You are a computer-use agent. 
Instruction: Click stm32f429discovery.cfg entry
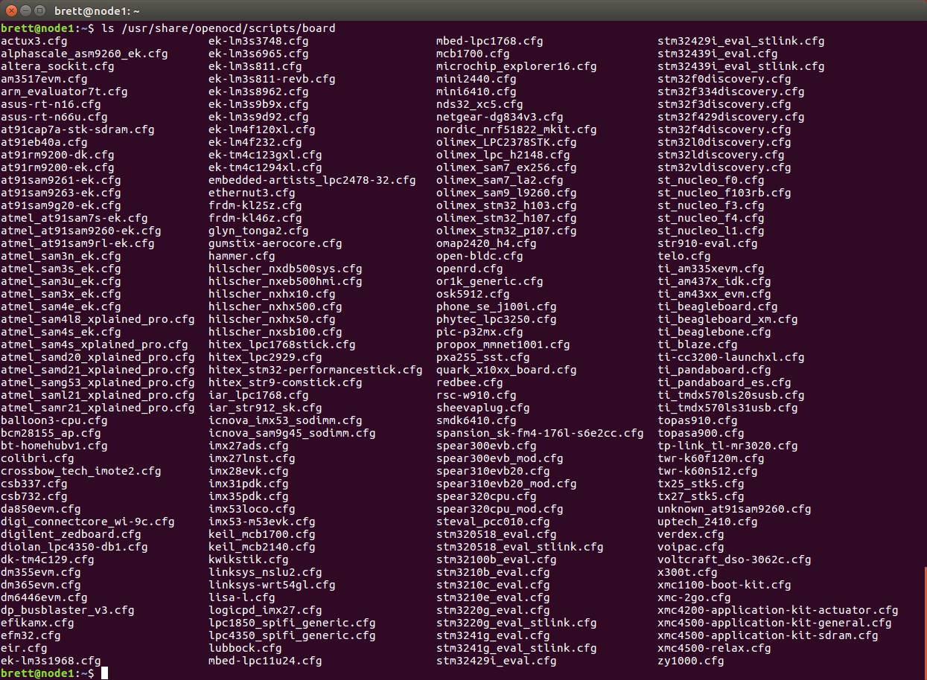[x=731, y=117]
